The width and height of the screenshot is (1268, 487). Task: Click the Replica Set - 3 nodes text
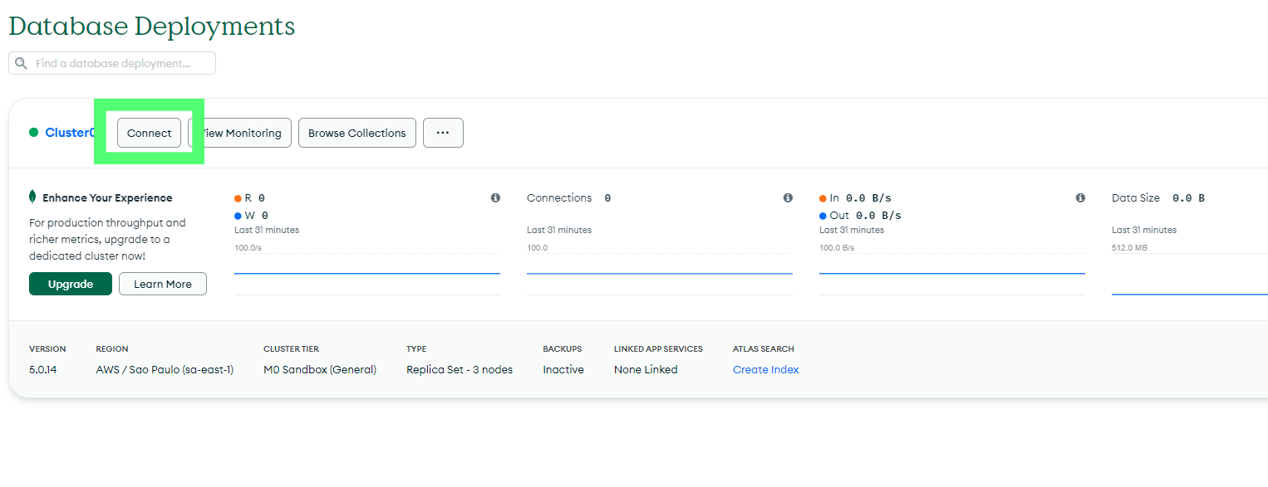pyautogui.click(x=460, y=369)
